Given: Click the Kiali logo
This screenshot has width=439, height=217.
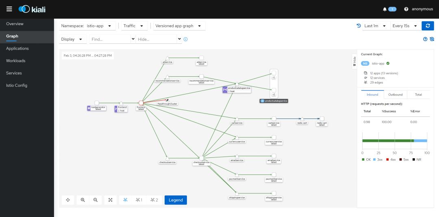Looking at the screenshot, I should (32, 9).
